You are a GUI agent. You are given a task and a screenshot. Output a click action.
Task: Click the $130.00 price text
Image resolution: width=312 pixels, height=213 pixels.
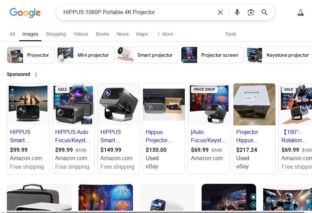click(x=156, y=150)
